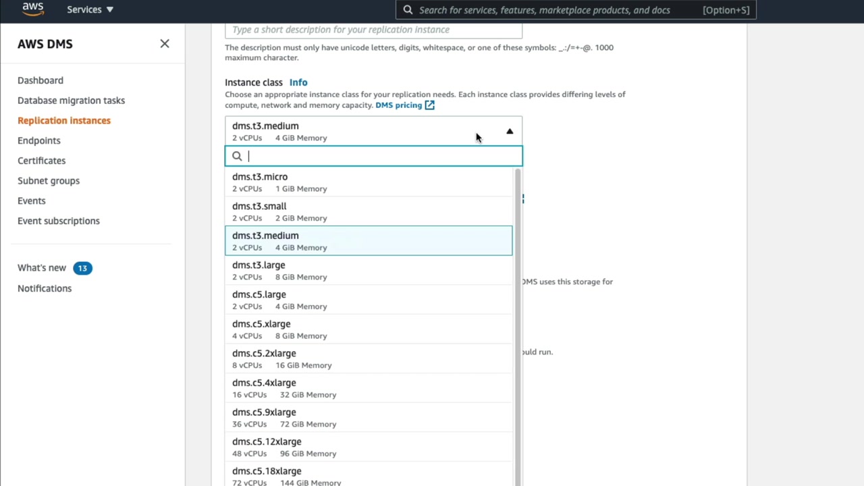Viewport: 864px width, 486px height.
Task: Click the What's new count badge
Action: click(82, 268)
